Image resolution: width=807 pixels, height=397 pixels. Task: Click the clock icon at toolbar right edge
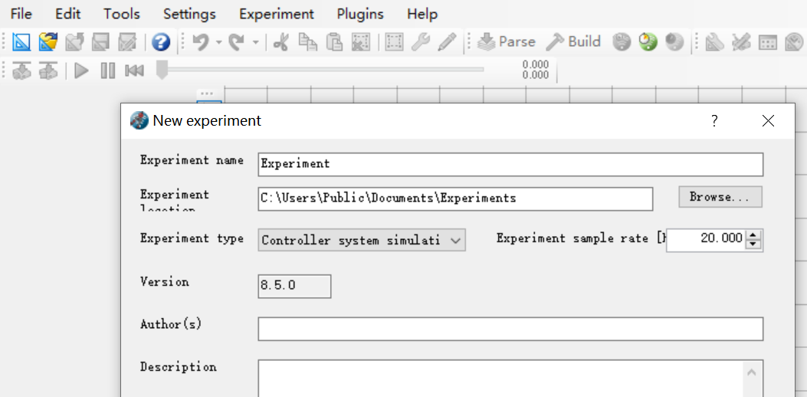794,41
